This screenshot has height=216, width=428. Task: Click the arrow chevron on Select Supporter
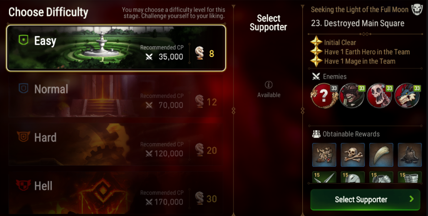(x=412, y=199)
